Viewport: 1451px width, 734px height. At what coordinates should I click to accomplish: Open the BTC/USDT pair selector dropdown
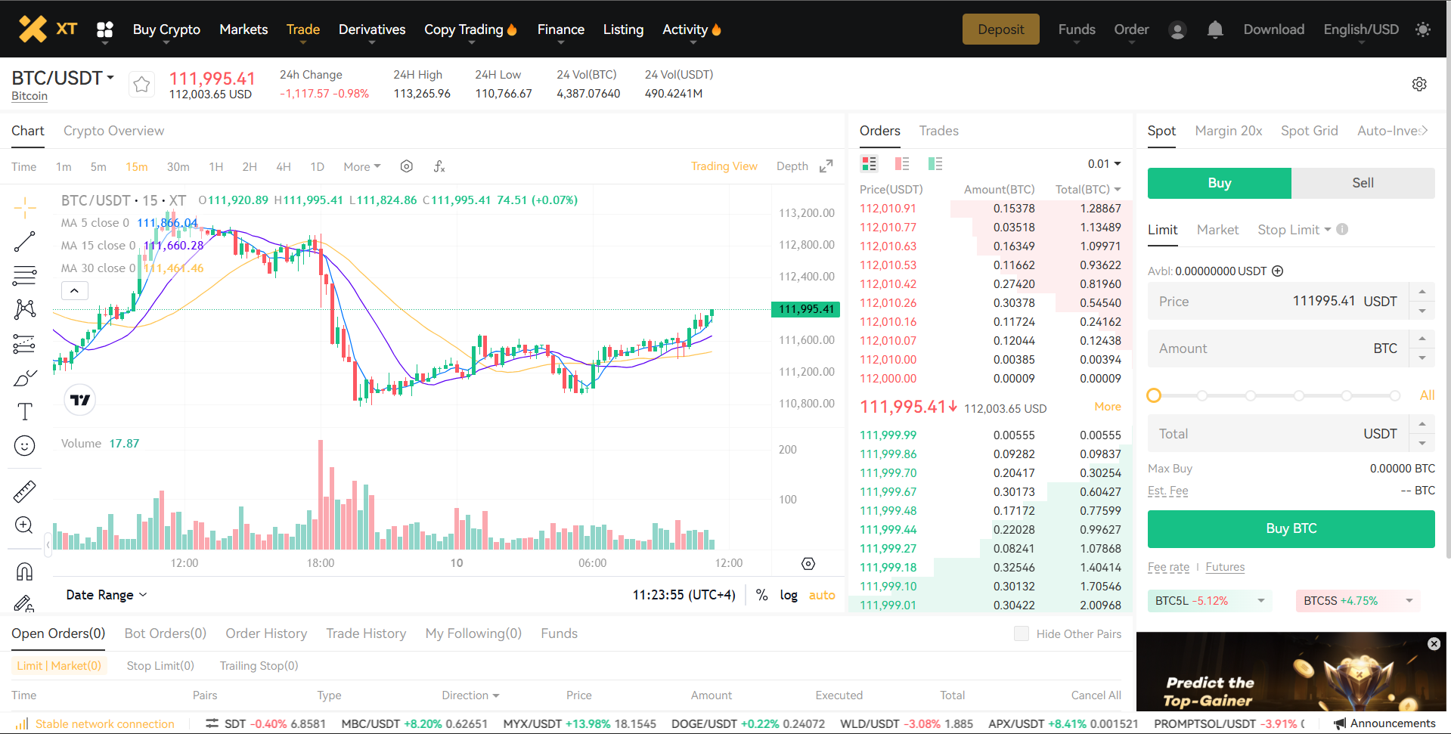(x=63, y=78)
